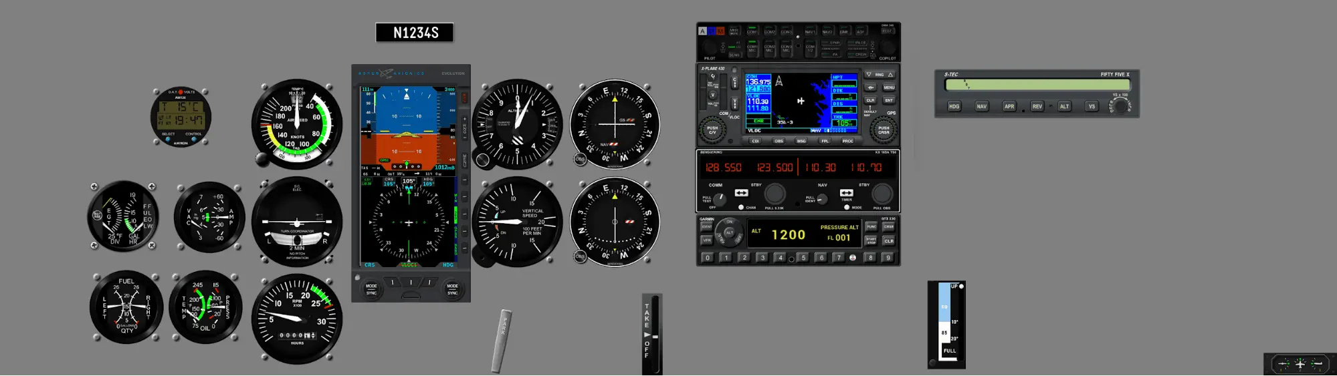Screen dimensions: 1337x376
Task: Click the GPS 430 CLR button
Action: point(870,100)
